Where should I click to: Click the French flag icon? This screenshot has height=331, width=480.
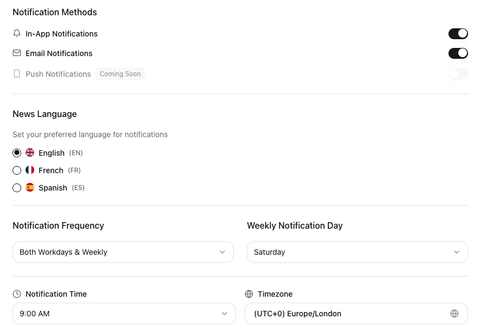coord(30,170)
